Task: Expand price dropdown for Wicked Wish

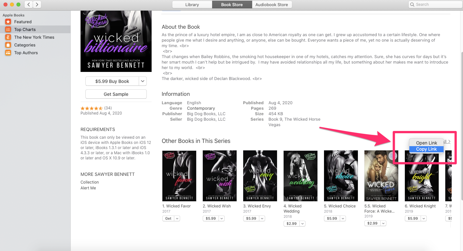Action: pos(221,218)
